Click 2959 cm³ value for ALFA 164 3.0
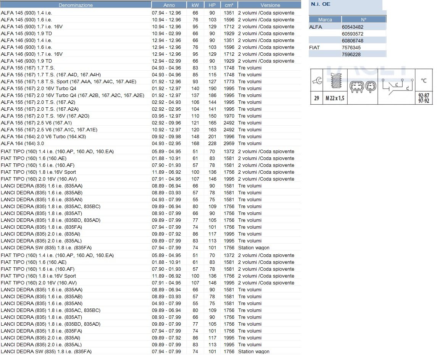437x357 pixels. (229, 143)
